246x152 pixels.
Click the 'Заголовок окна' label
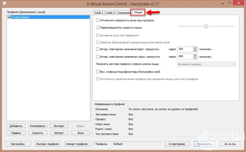pos(105,114)
